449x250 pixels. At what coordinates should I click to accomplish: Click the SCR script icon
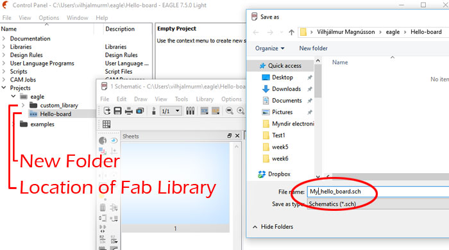pos(205,111)
